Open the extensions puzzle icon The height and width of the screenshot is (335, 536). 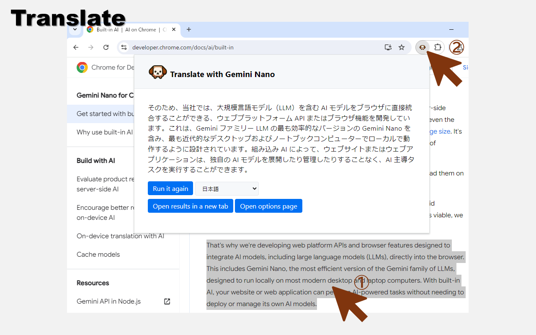click(x=438, y=47)
